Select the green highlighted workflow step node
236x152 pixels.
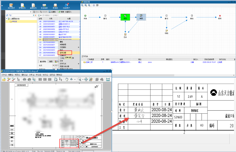[x=125, y=17]
